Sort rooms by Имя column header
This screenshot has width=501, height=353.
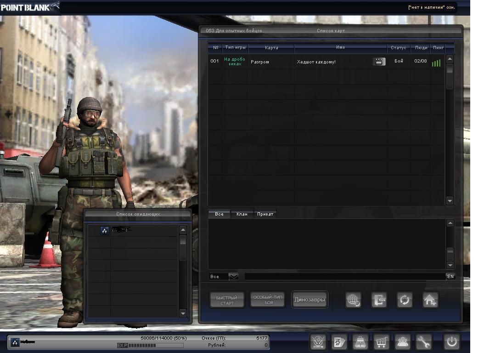[x=340, y=47]
